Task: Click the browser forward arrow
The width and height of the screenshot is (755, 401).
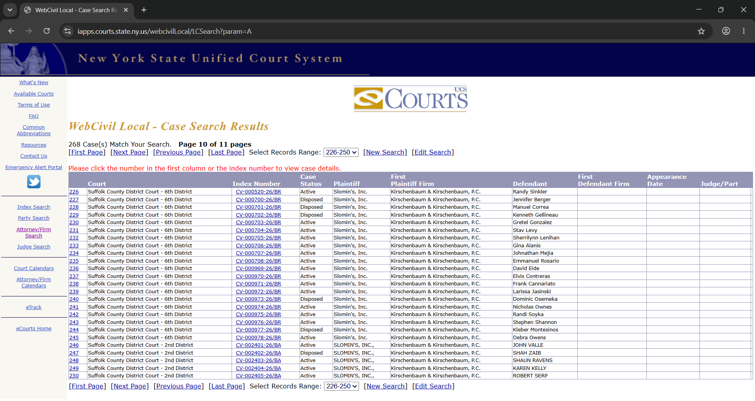Action: click(29, 31)
